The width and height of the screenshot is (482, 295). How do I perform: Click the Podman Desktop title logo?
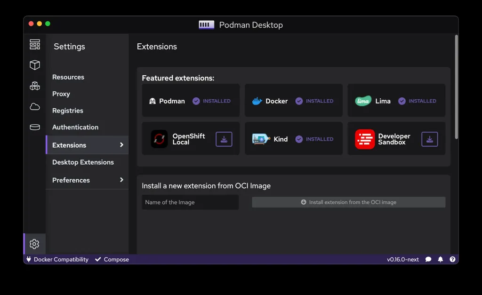click(x=207, y=25)
